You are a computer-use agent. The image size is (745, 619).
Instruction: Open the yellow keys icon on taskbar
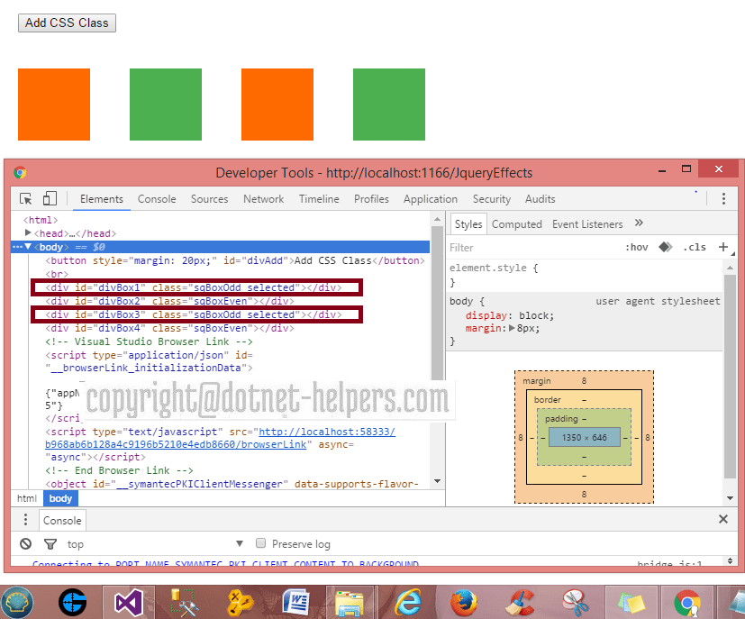(240, 603)
